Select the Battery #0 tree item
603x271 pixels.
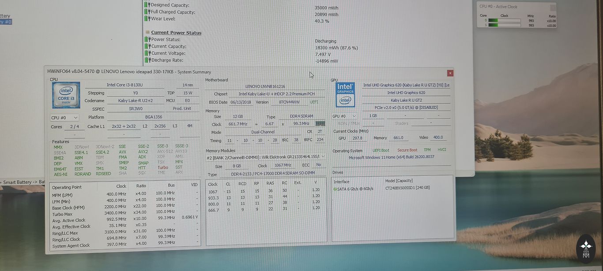6,22
